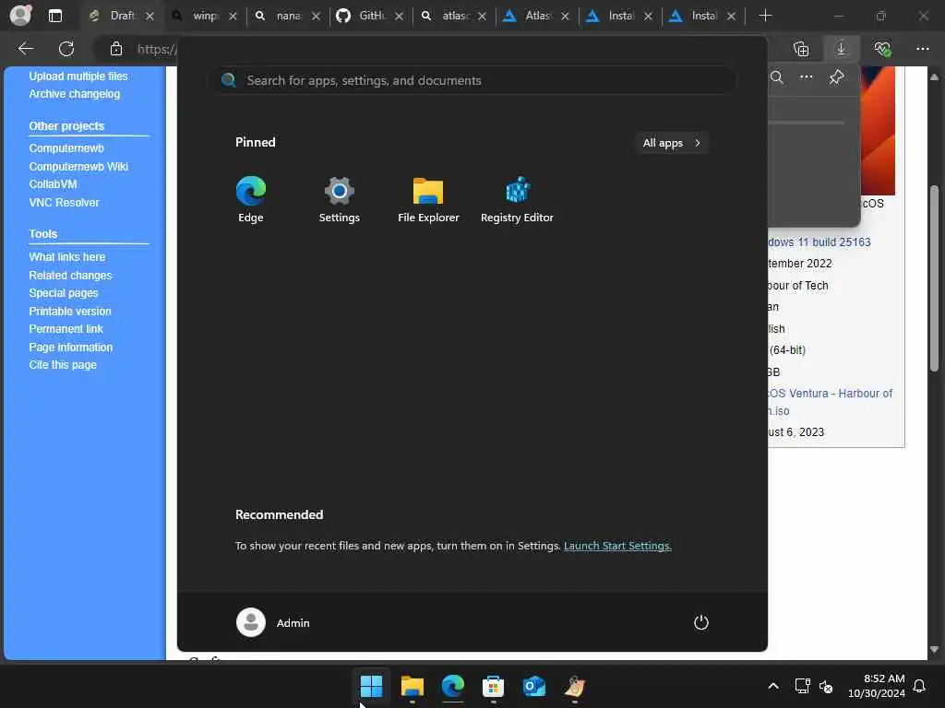The width and height of the screenshot is (945, 708).
Task: Open Outlook from the taskbar
Action: click(x=534, y=685)
